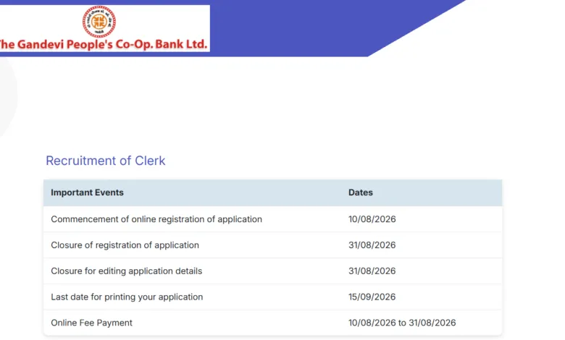Click the Gandevi People's Co-Op Bank circular emblem
This screenshot has width=565, height=340.
(x=99, y=22)
